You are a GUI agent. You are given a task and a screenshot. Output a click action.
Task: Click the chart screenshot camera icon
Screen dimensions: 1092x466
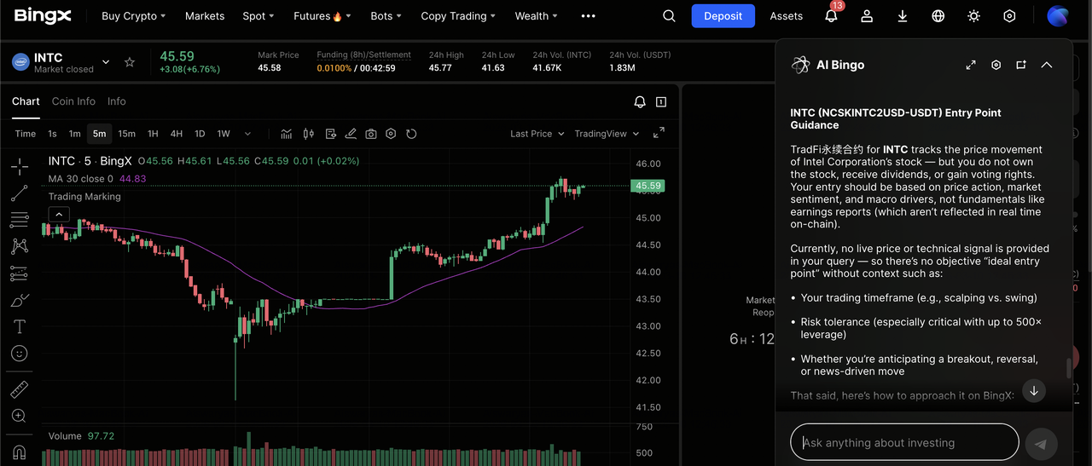pyautogui.click(x=371, y=134)
